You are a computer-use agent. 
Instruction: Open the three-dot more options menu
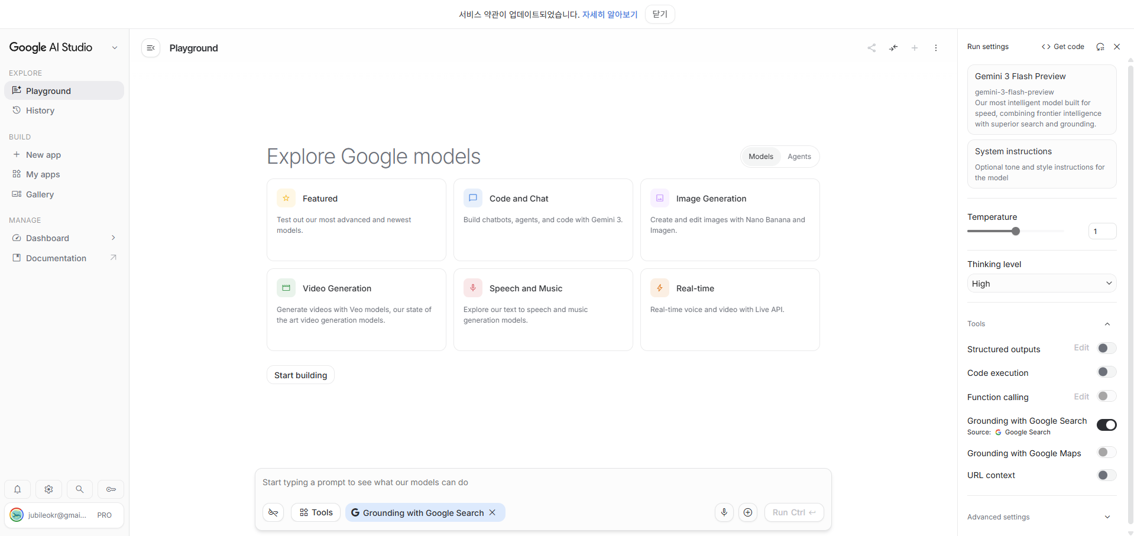point(936,48)
